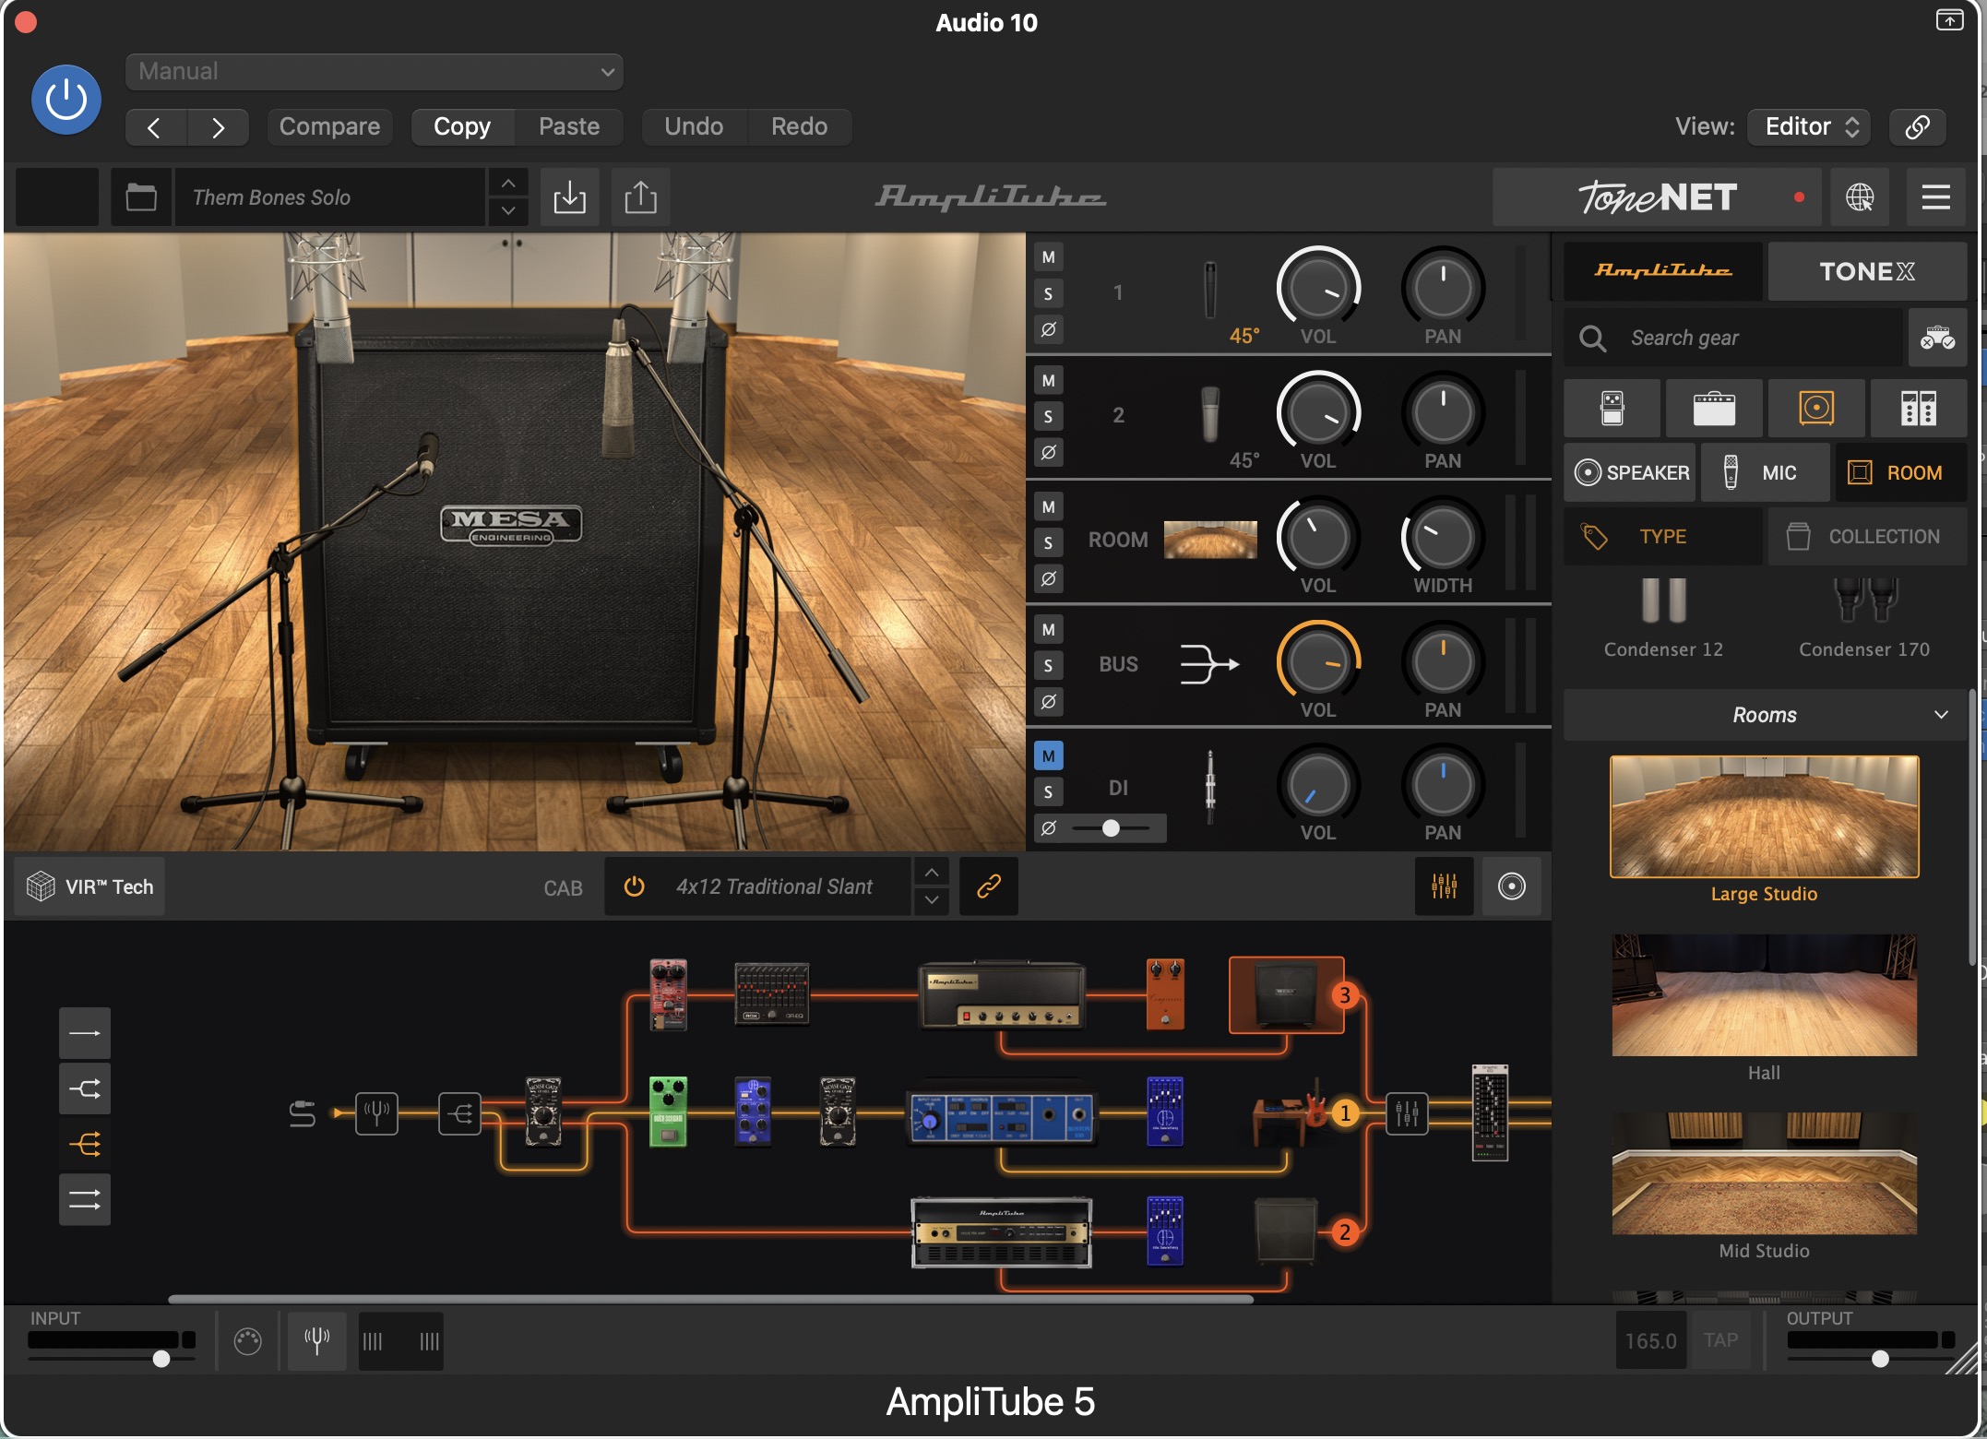Open the Manual preset dropdown
Image resolution: width=1987 pixels, height=1439 pixels.
[x=374, y=72]
